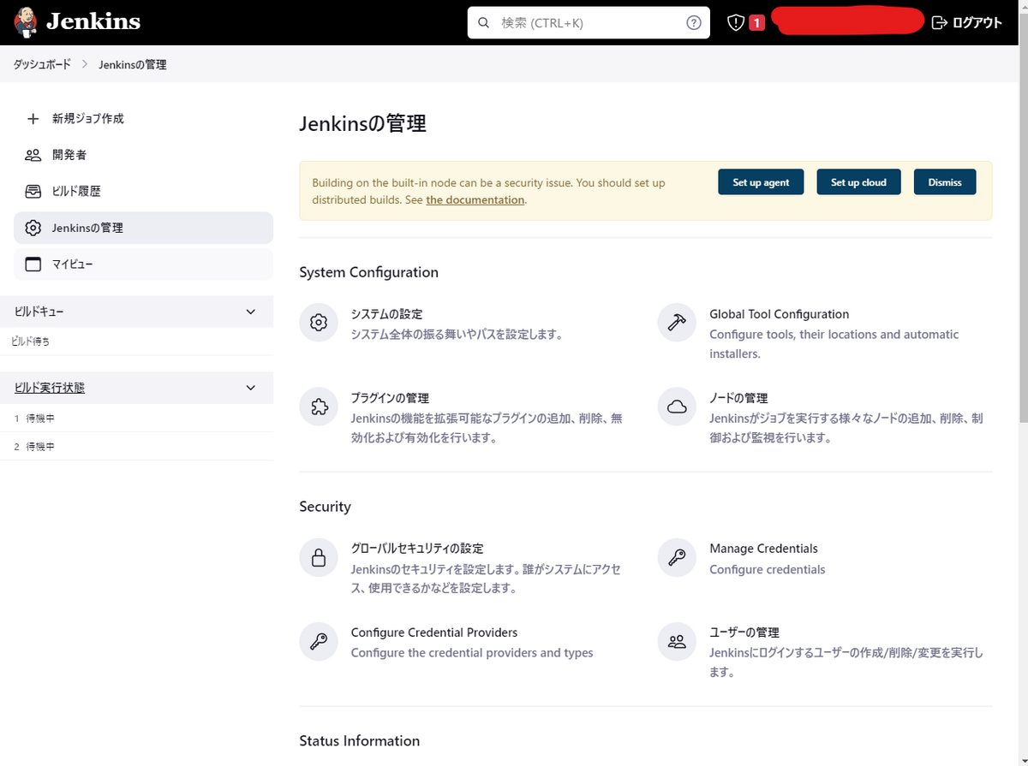Open Manage Credentials link
Viewport: 1028px width, 766px height.
pos(763,549)
